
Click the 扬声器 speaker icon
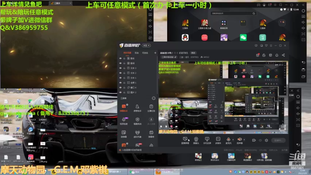pyautogui.click(x=239, y=140)
